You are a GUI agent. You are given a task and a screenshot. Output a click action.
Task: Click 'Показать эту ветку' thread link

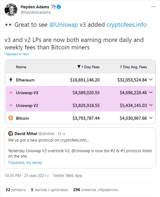(x=25, y=163)
